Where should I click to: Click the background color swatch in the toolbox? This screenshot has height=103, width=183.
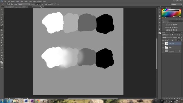2,63
